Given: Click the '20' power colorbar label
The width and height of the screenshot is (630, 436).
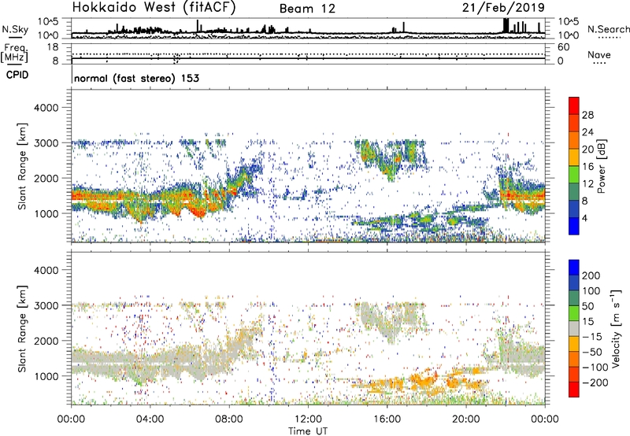Looking at the screenshot, I should click(x=587, y=150).
